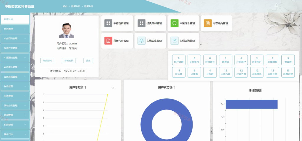Click the 注册用户 stat tile
302x141 pixels.
pyautogui.click(x=241, y=60)
